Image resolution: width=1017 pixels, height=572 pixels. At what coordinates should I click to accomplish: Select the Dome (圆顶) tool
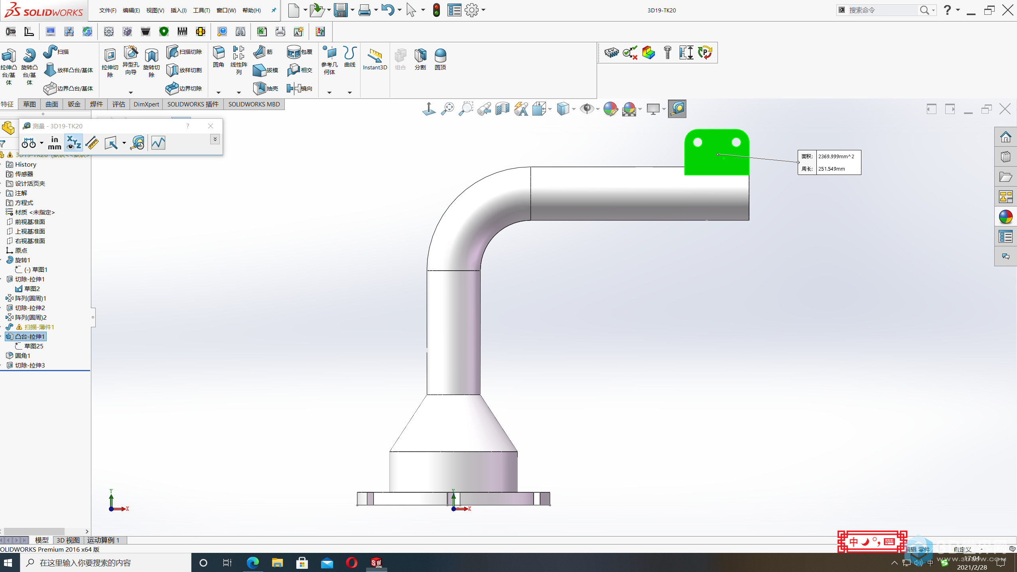440,59
